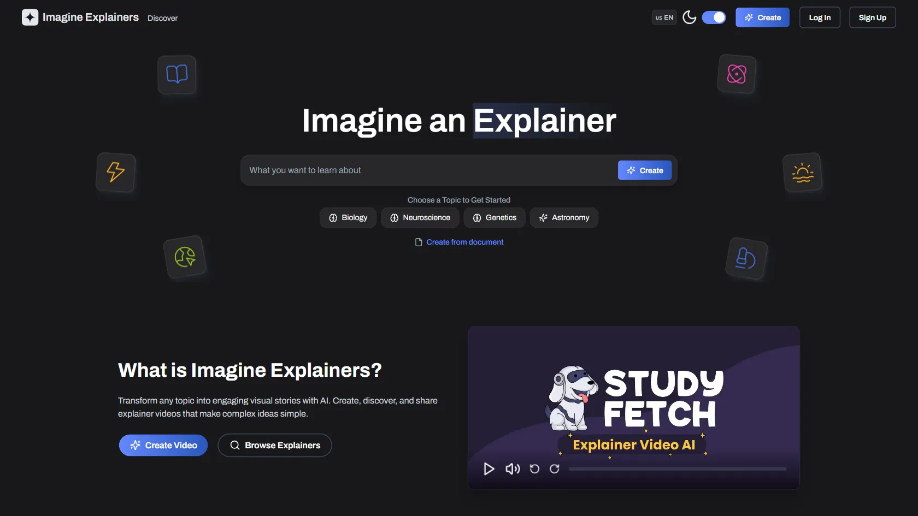The image size is (918, 516).
Task: Click the floating blue microscope icon
Action: 746,258
